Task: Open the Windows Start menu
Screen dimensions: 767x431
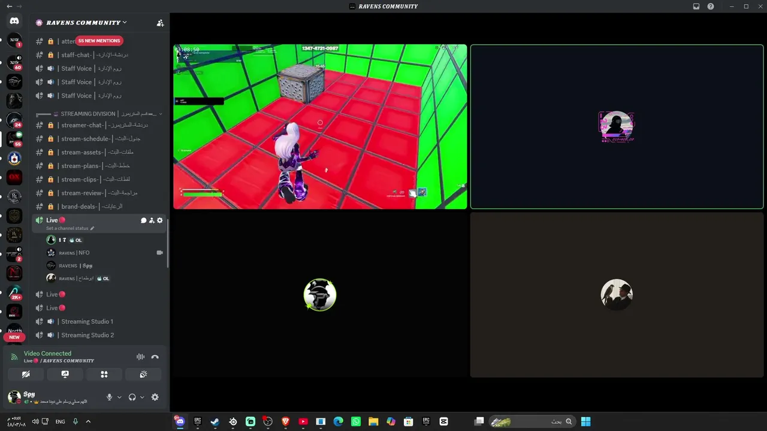Action: pos(586,421)
